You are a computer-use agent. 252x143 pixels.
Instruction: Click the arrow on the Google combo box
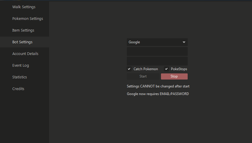184,42
